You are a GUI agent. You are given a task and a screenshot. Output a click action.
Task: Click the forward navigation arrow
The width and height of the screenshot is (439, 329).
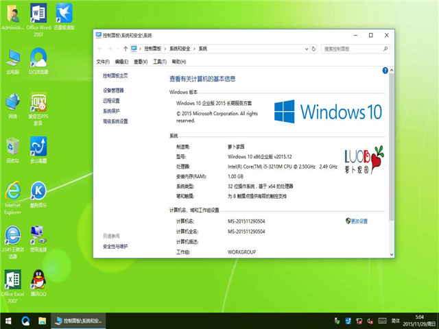pyautogui.click(x=110, y=49)
